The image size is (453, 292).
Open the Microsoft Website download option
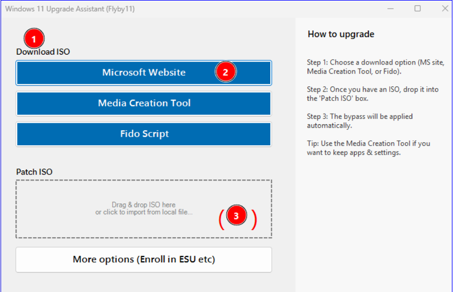coord(143,73)
